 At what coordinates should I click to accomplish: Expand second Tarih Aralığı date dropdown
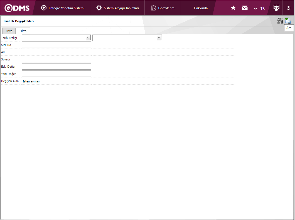point(159,38)
